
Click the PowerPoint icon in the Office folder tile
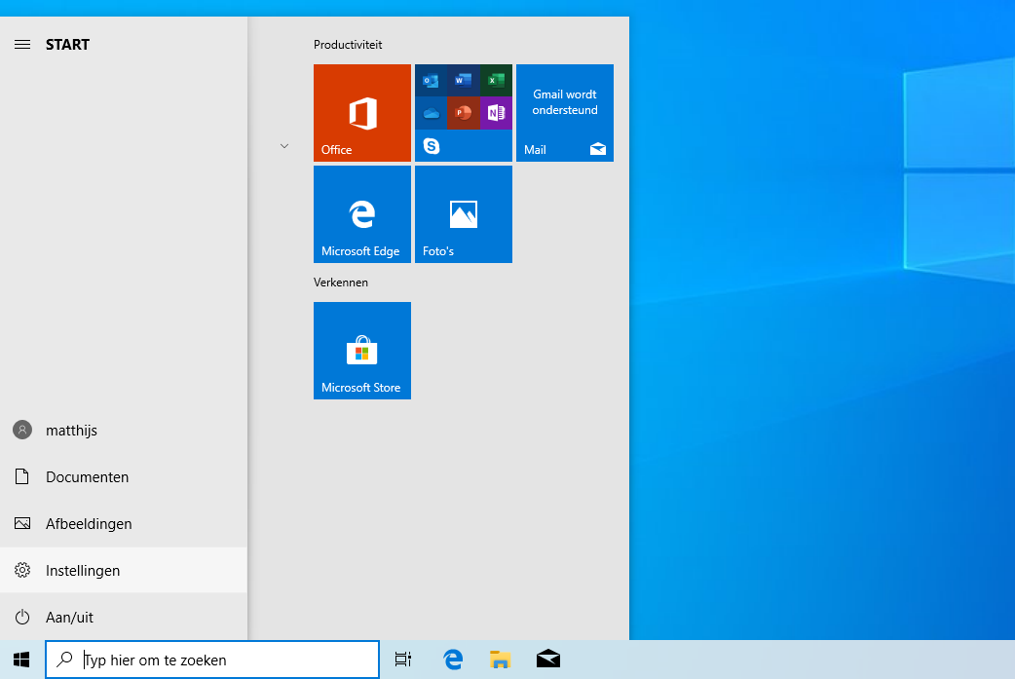point(463,113)
